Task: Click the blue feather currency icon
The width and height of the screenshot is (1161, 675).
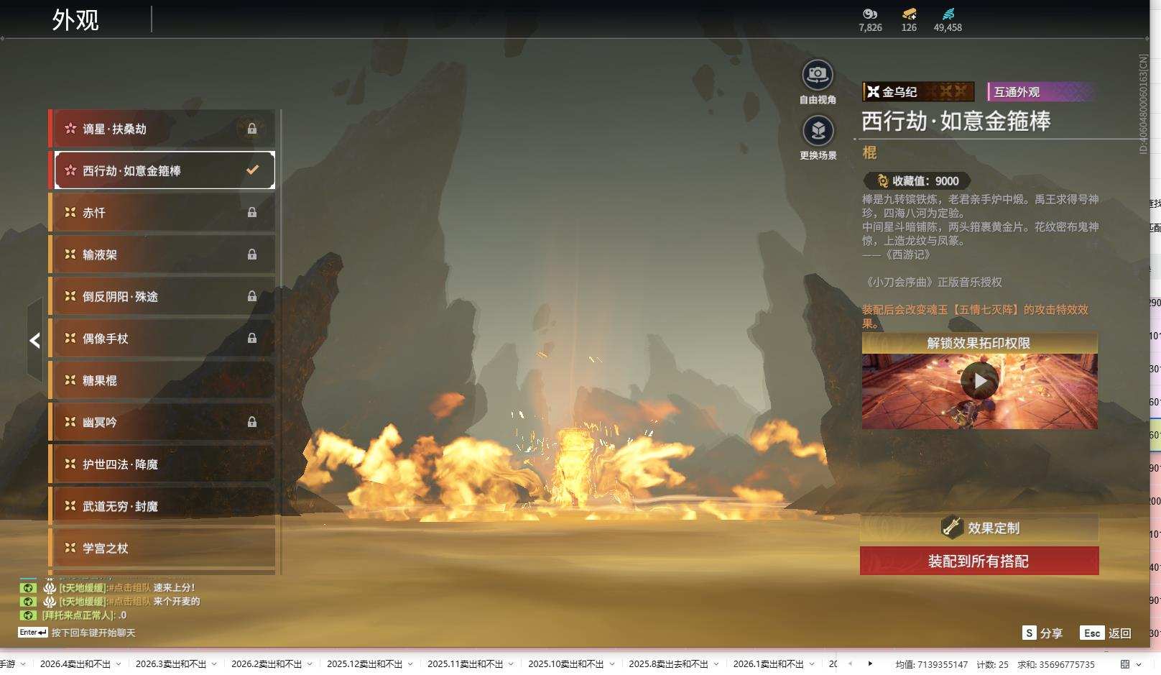Action: (x=948, y=14)
